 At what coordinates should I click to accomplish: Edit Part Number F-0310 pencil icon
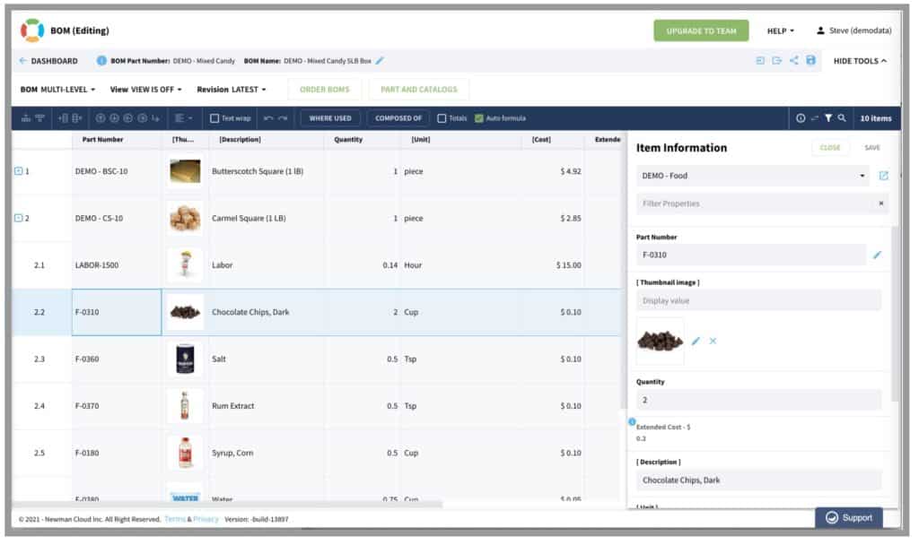point(878,255)
